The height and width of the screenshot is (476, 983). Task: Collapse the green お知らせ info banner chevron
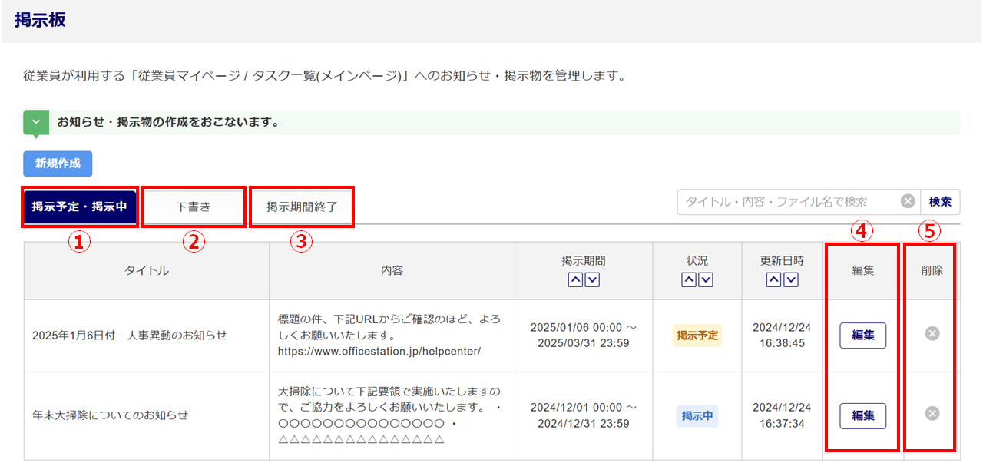tap(36, 122)
